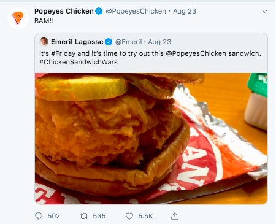Image resolution: width=276 pixels, height=224 pixels.
Task: Like the tweet with the heart icon
Action: (129, 216)
